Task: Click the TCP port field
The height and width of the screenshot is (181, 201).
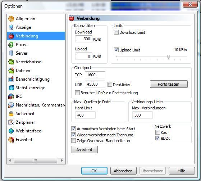Action: [95, 75]
